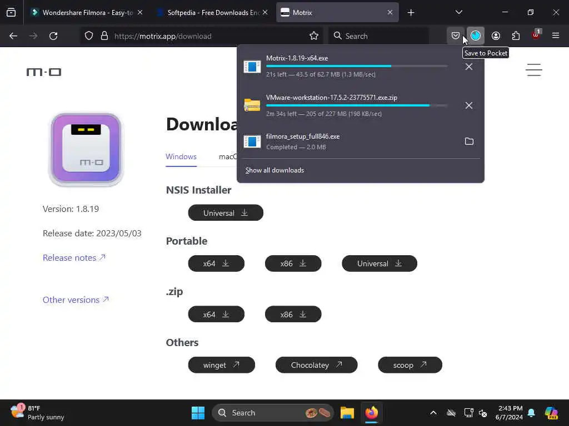Click the Save to Pocket icon
Image resolution: width=569 pixels, height=426 pixels.
click(456, 35)
